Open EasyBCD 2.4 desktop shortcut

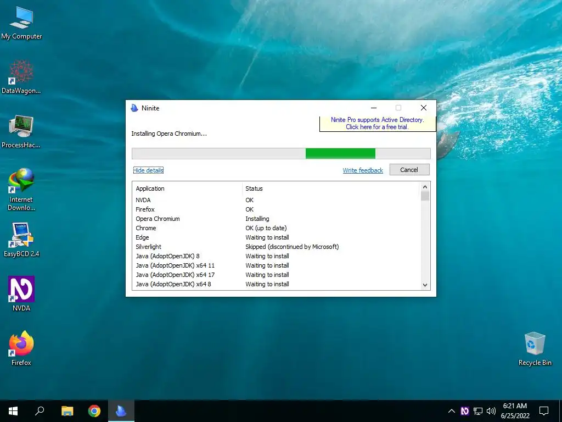[x=21, y=240]
